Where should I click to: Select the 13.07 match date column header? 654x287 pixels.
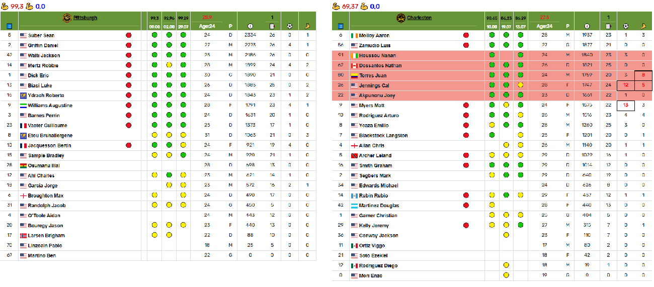(x=520, y=26)
